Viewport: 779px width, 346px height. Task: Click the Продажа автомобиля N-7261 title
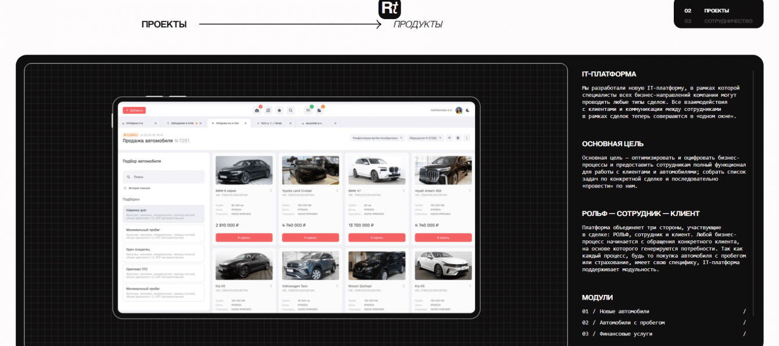(156, 141)
